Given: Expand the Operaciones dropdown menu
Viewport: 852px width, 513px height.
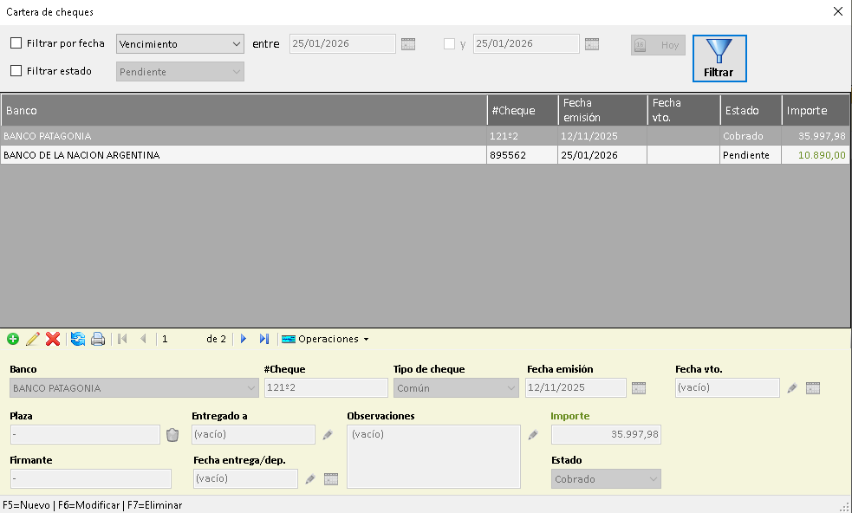Looking at the screenshot, I should pyautogui.click(x=326, y=339).
